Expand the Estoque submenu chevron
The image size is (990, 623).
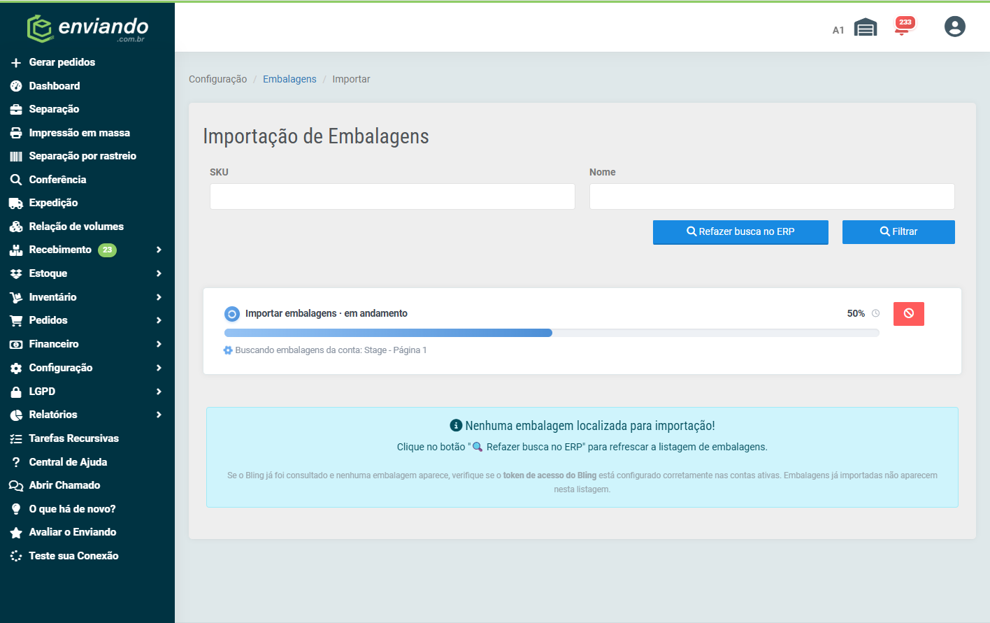pyautogui.click(x=159, y=273)
